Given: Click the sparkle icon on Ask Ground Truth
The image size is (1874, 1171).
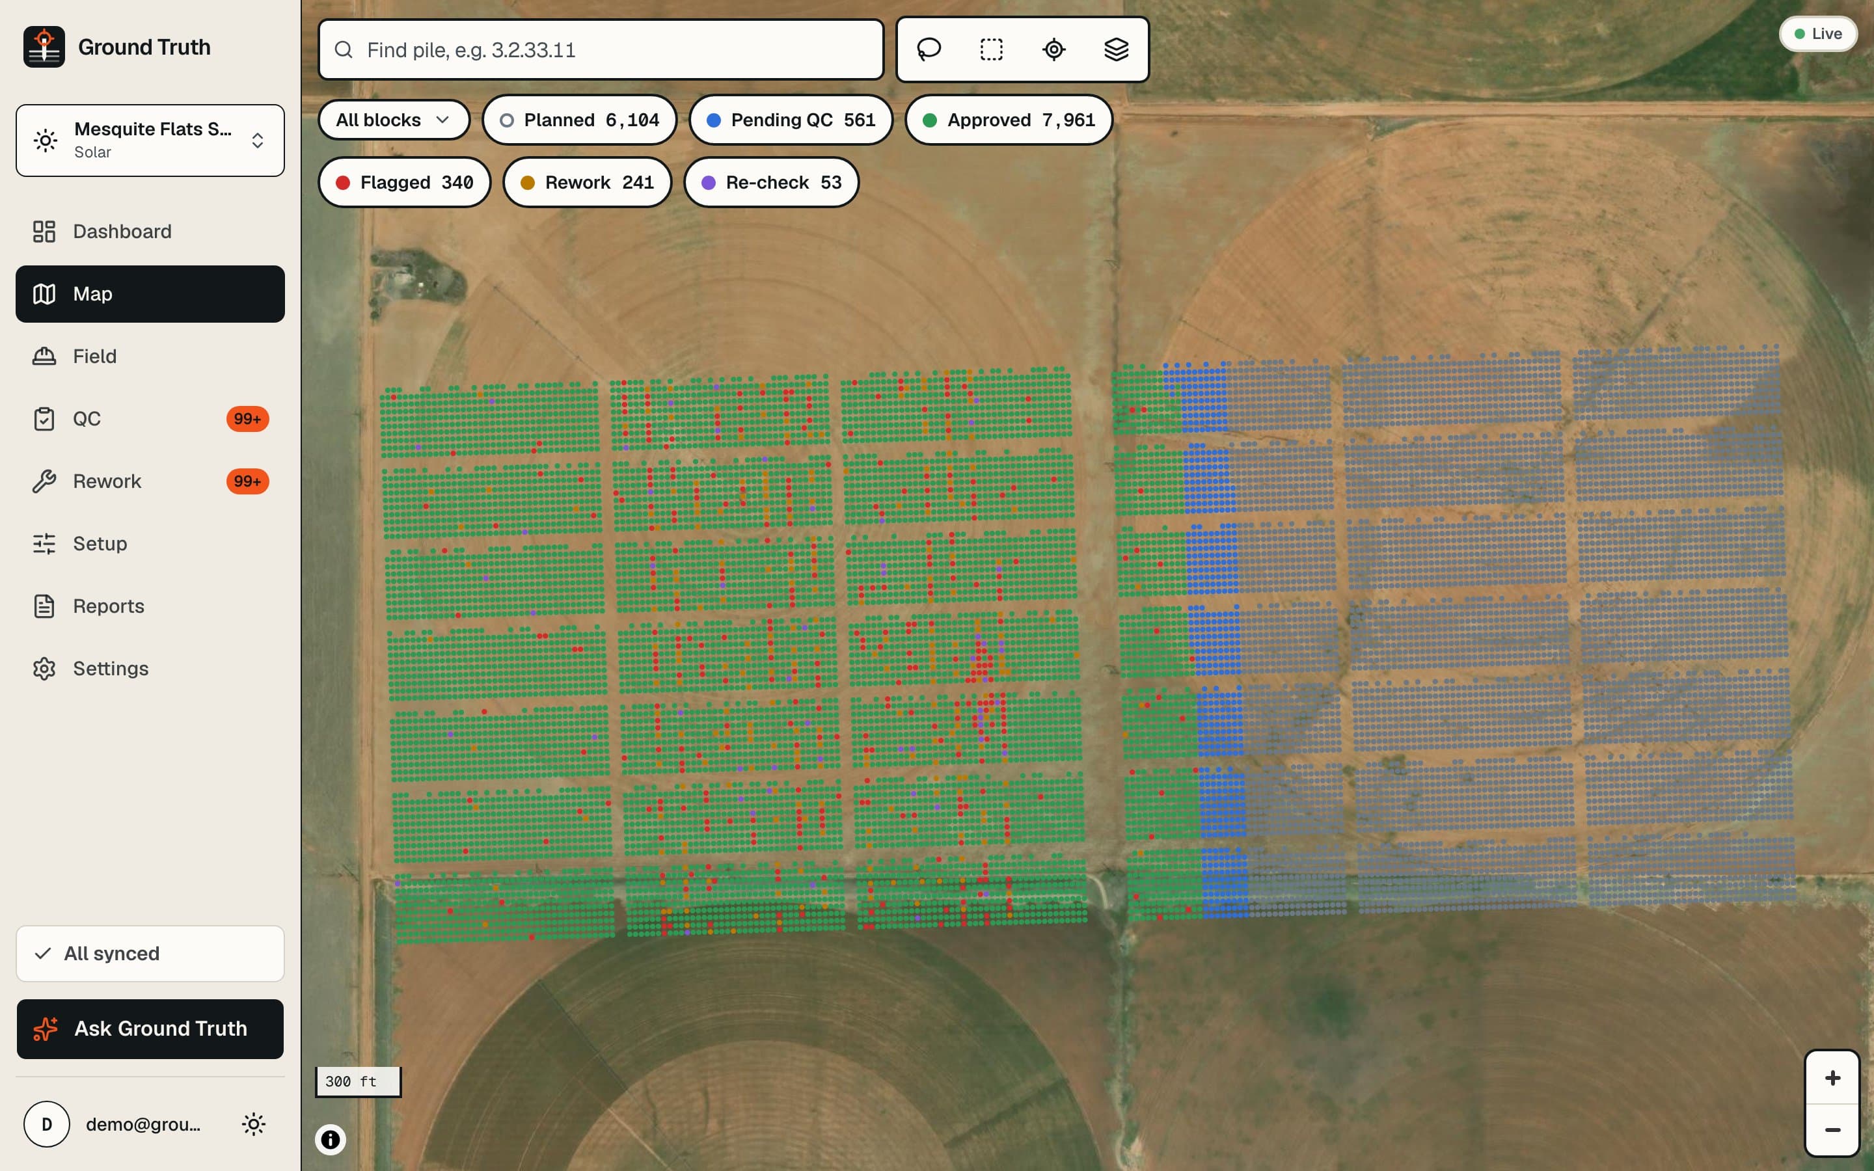Looking at the screenshot, I should (x=46, y=1029).
